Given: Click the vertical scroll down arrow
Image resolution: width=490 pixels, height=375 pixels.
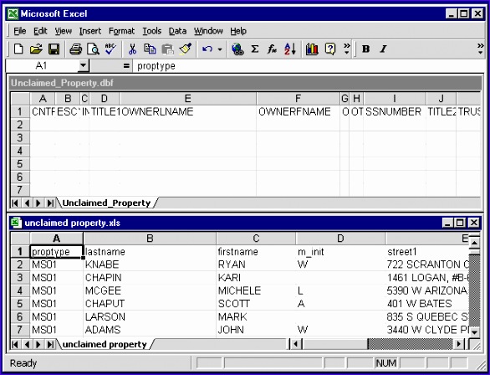Looking at the screenshot, I should (474, 331).
